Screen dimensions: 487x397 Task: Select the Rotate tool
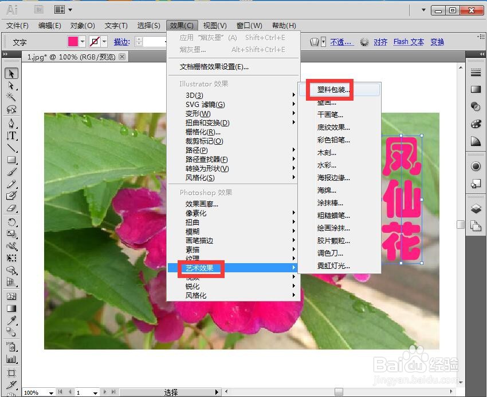(x=11, y=222)
